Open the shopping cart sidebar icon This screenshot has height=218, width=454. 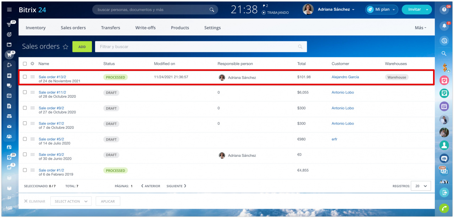coord(9,55)
